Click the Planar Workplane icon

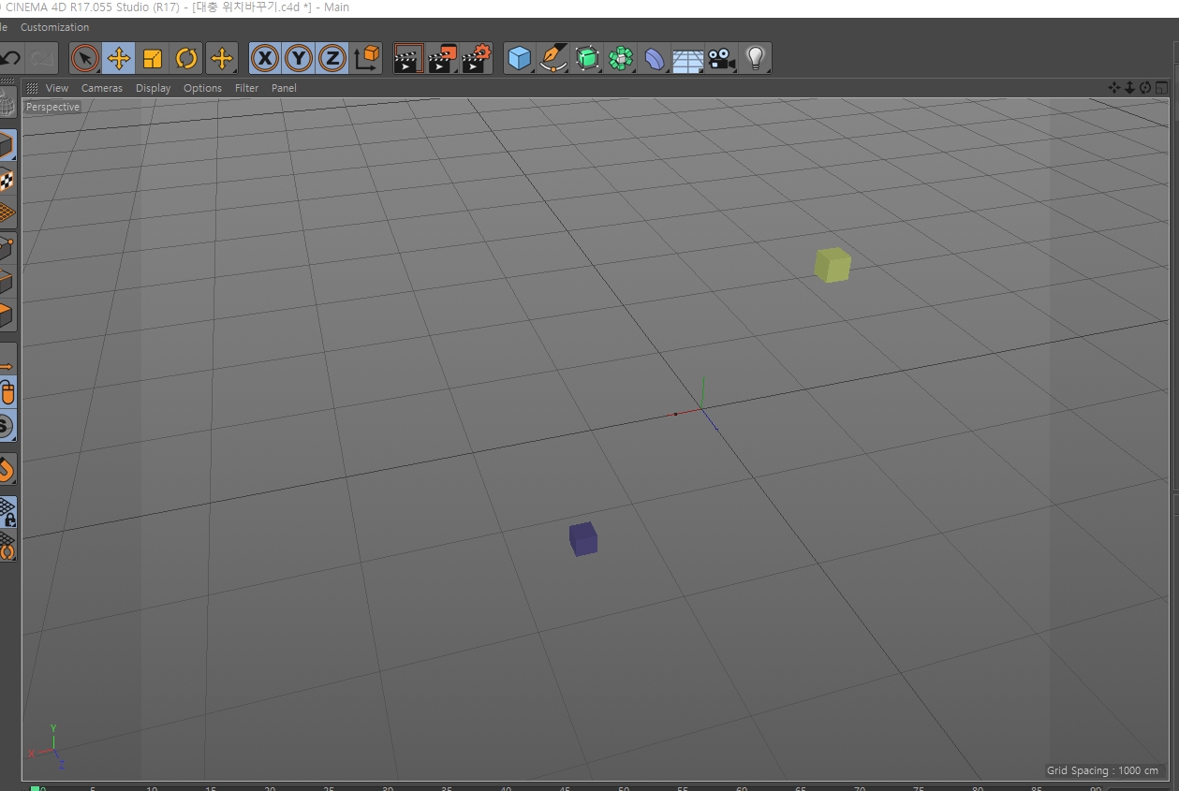(x=7, y=545)
